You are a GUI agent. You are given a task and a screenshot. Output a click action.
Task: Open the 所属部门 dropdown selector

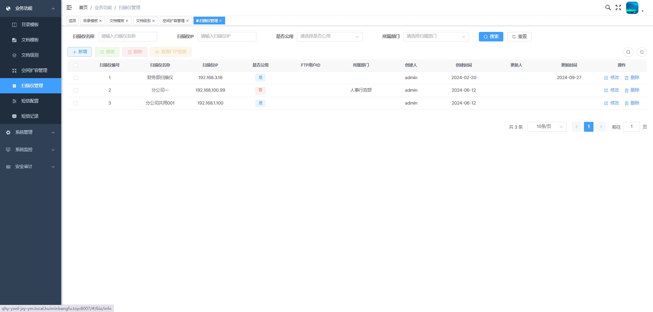pyautogui.click(x=436, y=36)
